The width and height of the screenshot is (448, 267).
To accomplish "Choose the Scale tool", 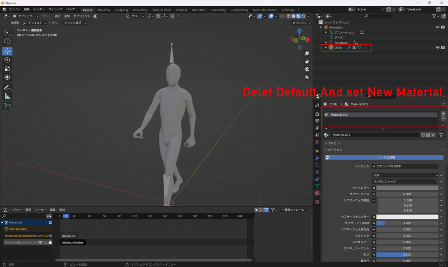I will [x=7, y=69].
